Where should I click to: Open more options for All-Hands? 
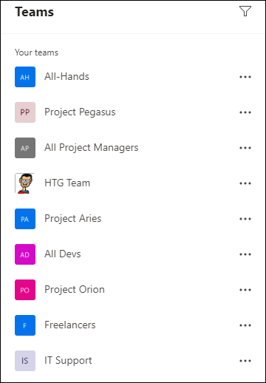coord(245,77)
